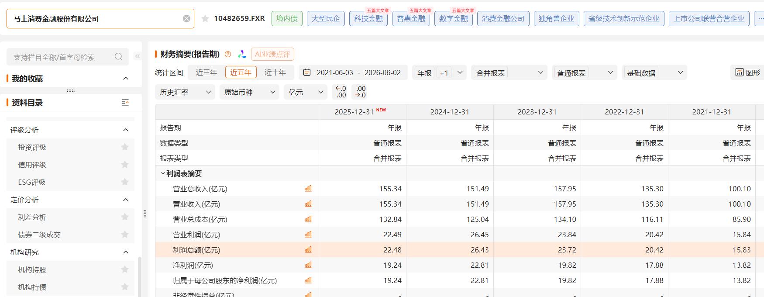This screenshot has width=764, height=297.
Task: Collapse 利润表摘要 table section
Action: pyautogui.click(x=163, y=173)
